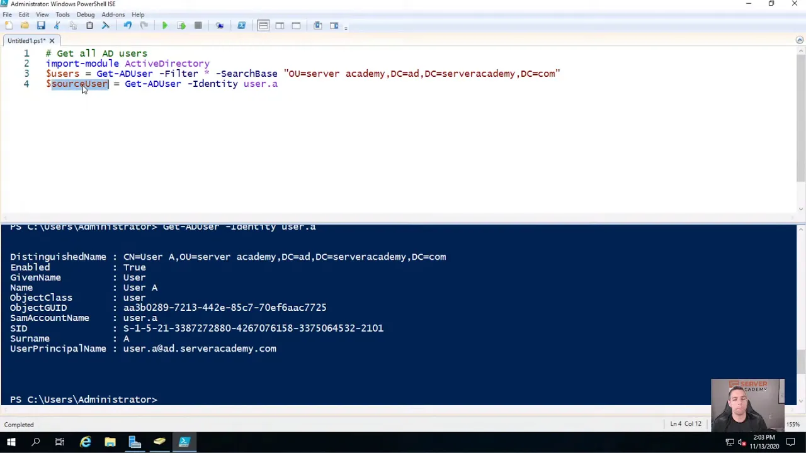Open the Windows Start menu

click(x=11, y=442)
